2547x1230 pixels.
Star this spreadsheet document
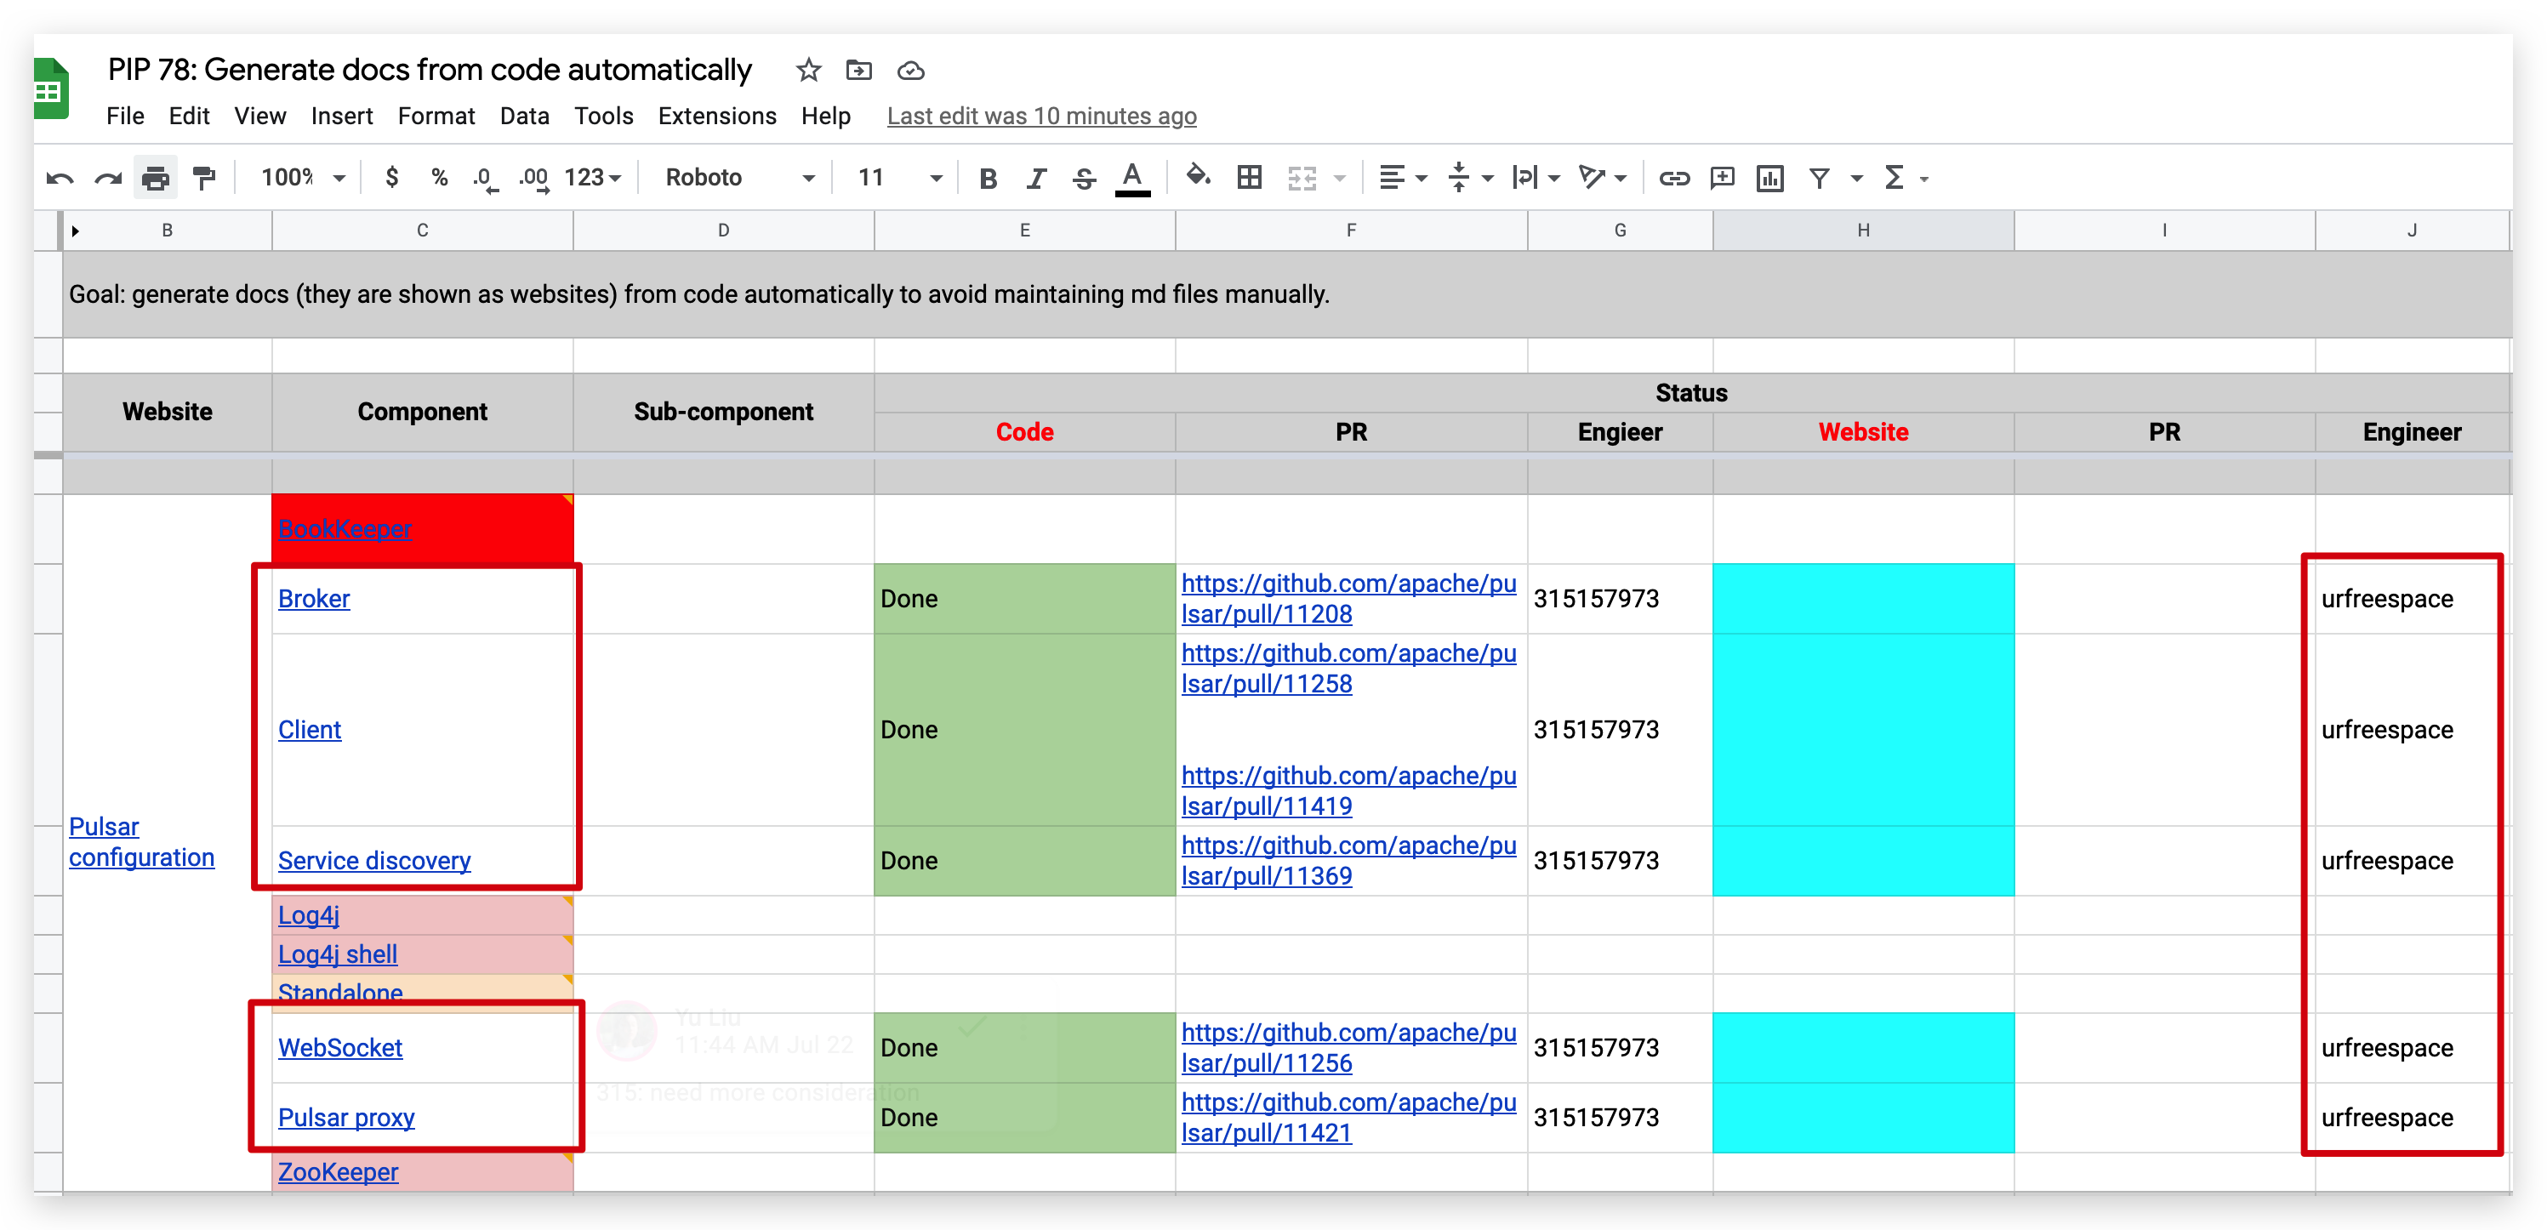[808, 71]
